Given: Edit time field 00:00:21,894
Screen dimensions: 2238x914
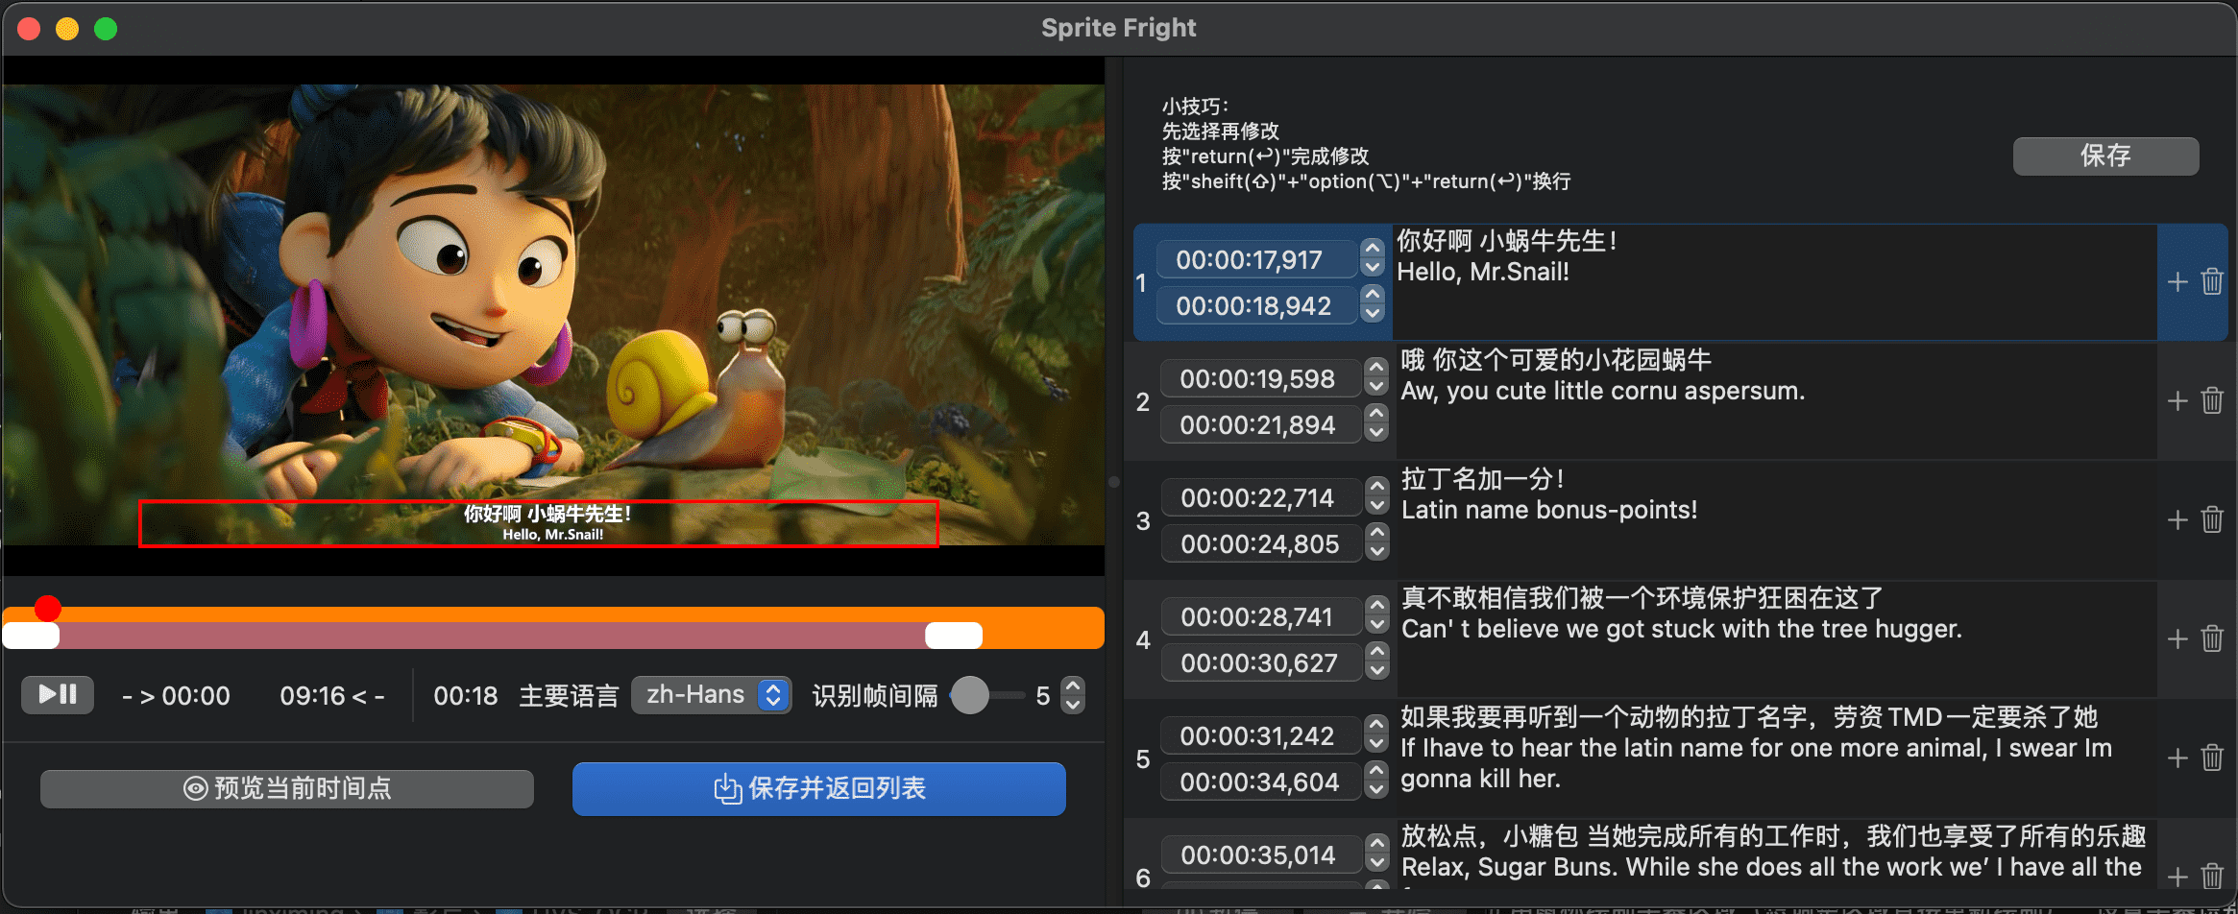Looking at the screenshot, I should [1261, 424].
